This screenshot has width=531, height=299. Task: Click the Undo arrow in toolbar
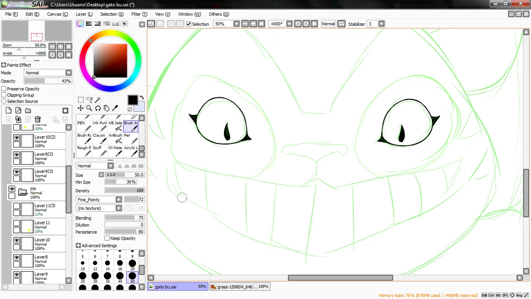tap(151, 24)
